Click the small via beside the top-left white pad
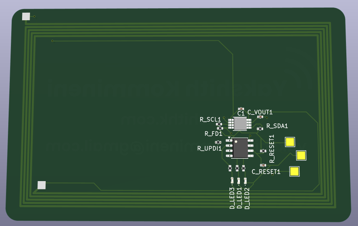The height and width of the screenshot is (226, 358). point(34,16)
